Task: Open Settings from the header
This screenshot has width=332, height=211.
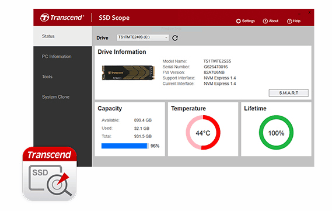Action: pos(245,21)
